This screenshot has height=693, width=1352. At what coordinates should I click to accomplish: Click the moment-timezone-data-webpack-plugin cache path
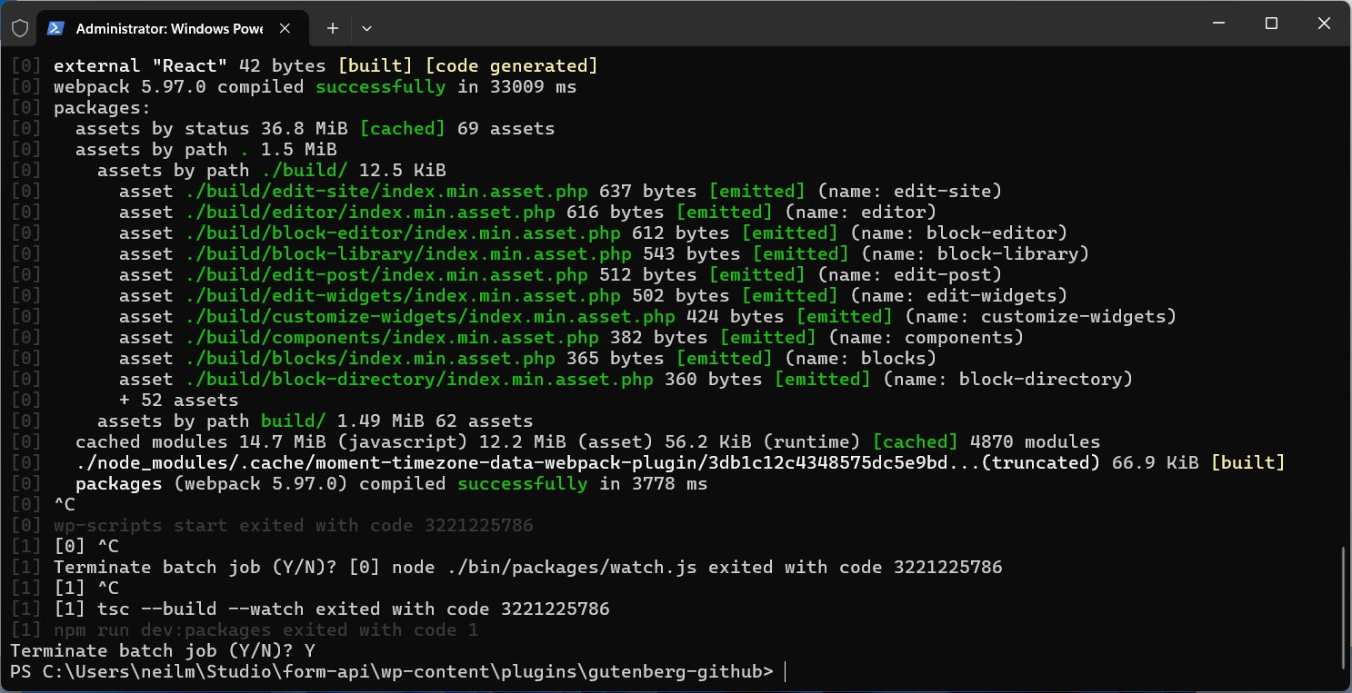click(x=582, y=463)
